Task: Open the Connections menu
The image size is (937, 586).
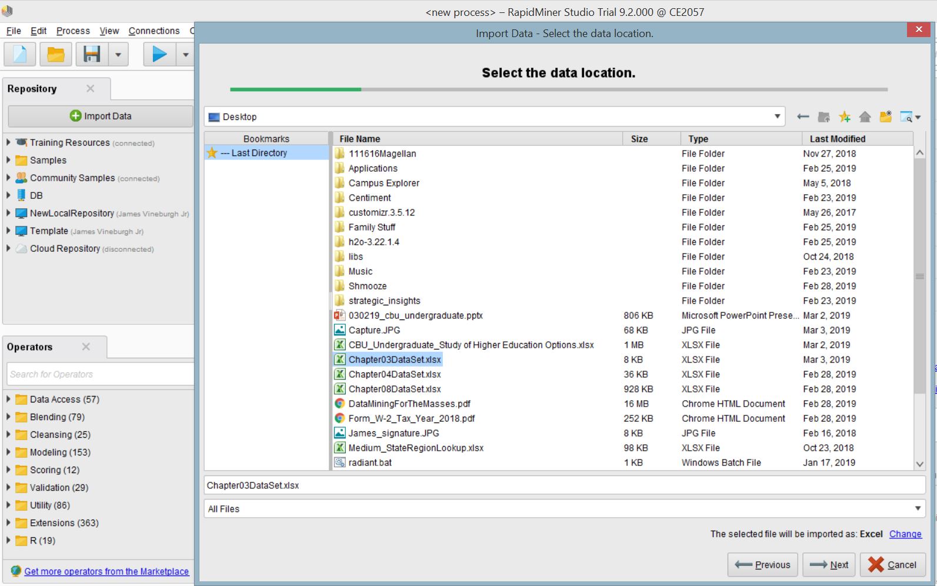Action: (154, 31)
